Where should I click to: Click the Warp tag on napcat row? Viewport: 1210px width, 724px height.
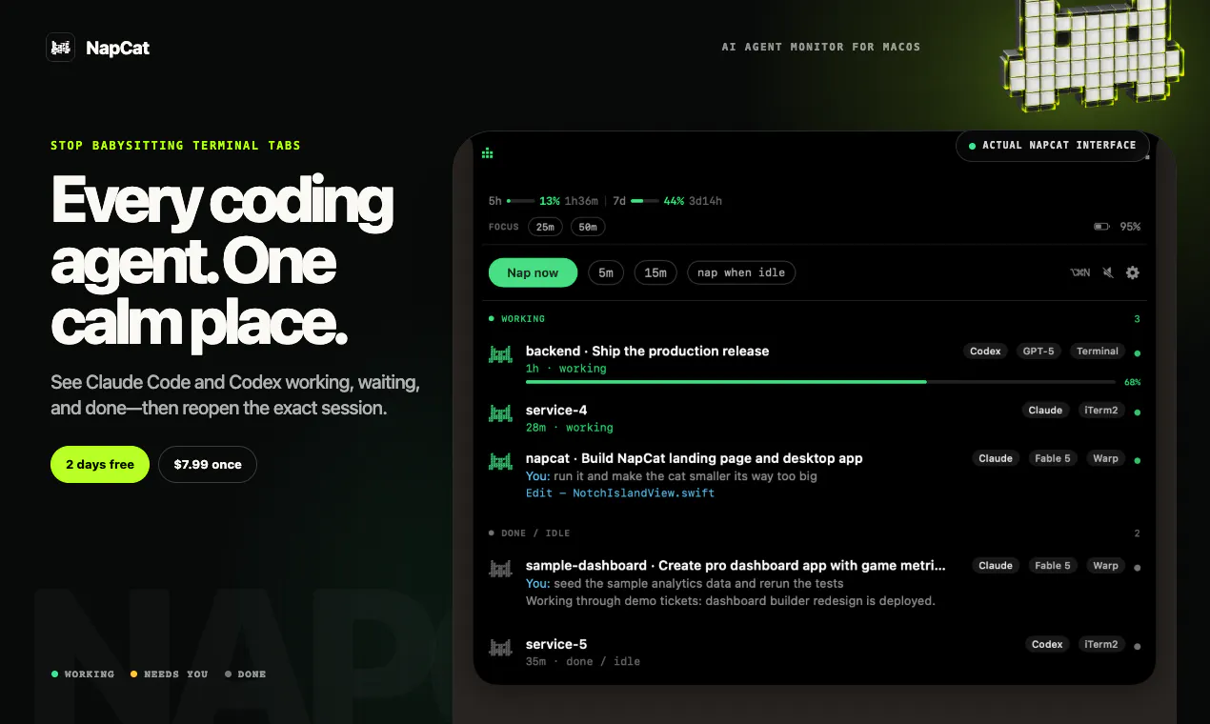[x=1105, y=458]
